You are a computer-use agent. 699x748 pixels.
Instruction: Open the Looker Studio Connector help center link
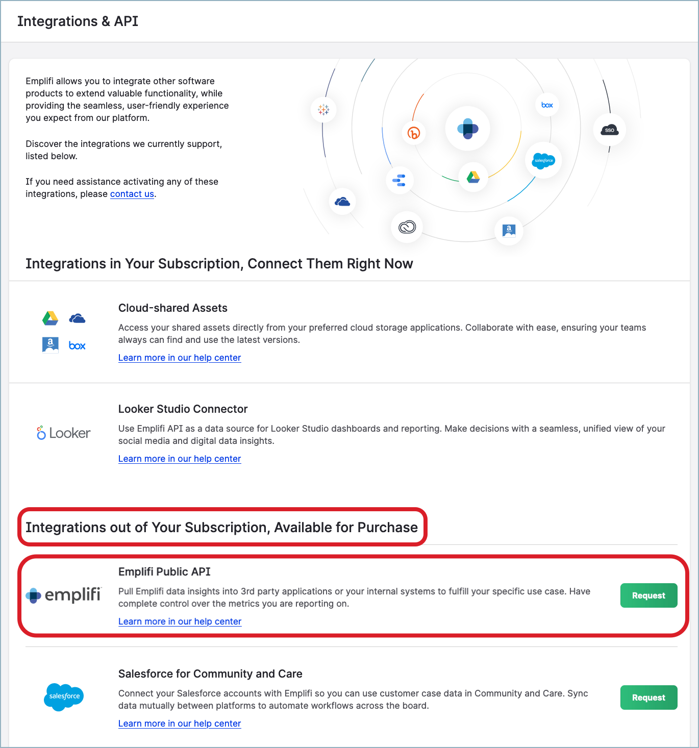pyautogui.click(x=180, y=459)
